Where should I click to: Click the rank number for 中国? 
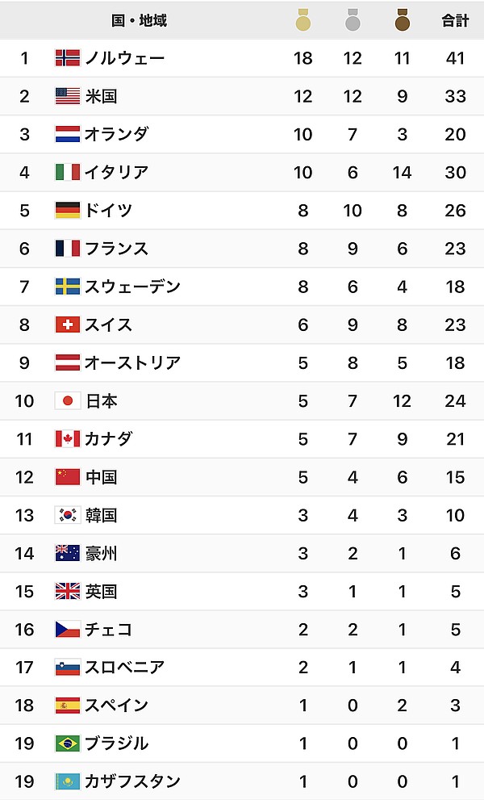click(24, 477)
